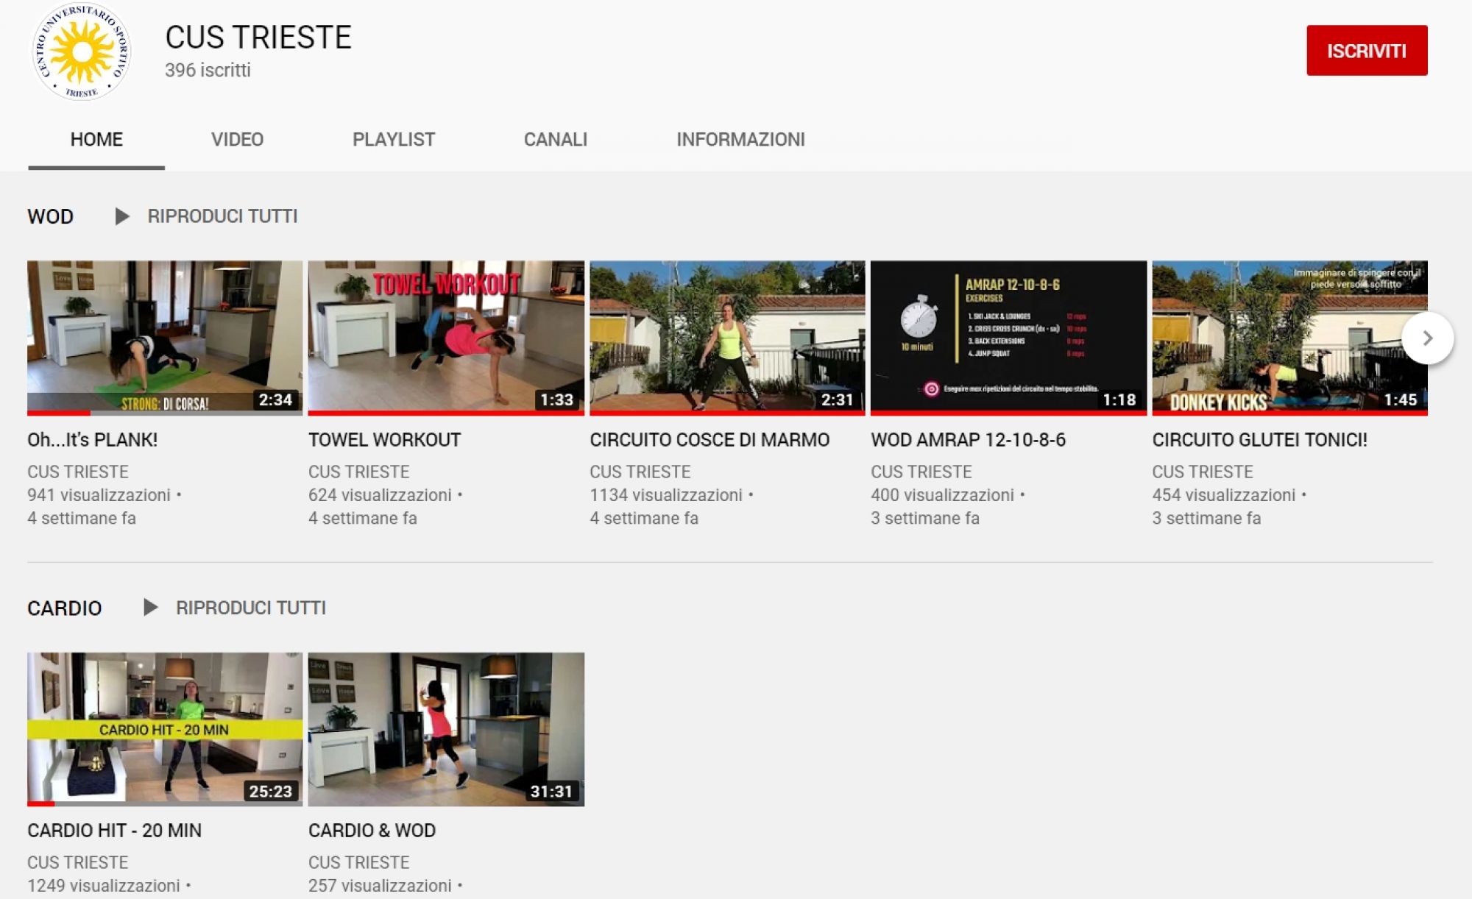Viewport: 1472px width, 899px height.
Task: Click the 1134 visualizzazioni view count
Action: (666, 495)
